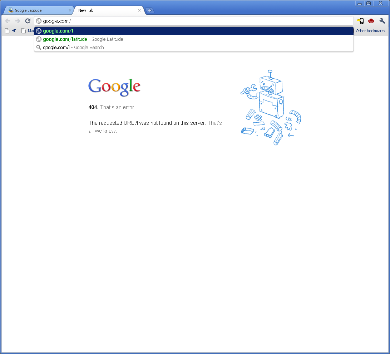
Task: Open the Other bookmarks folder
Action: pyautogui.click(x=370, y=31)
